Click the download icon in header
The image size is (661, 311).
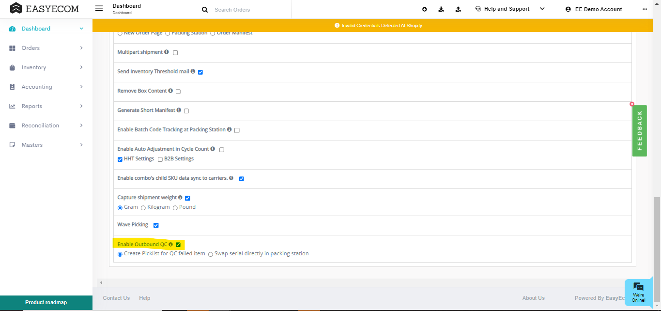point(441,9)
